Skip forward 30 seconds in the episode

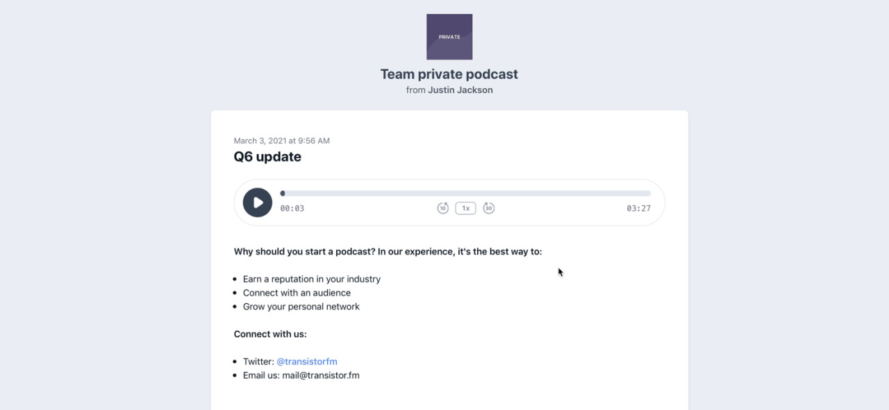point(488,207)
